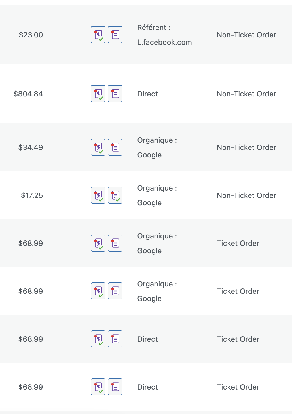The height and width of the screenshot is (414, 292).
Task: Select the $34.49 total amount cell
Action: (x=31, y=147)
